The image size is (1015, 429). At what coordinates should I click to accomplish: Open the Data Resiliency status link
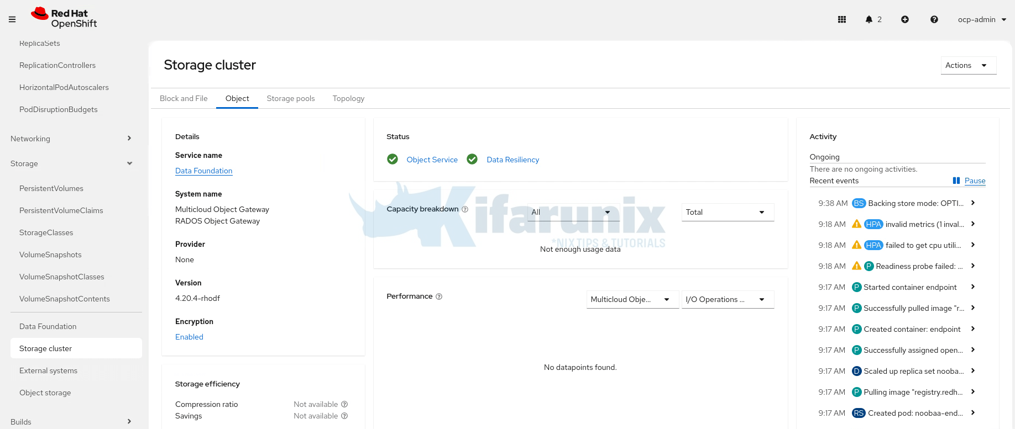[x=512, y=160]
